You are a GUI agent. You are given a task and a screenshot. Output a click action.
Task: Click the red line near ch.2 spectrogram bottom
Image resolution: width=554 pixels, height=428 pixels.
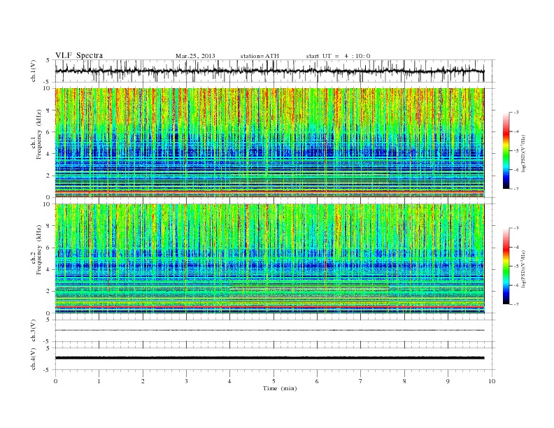click(269, 307)
